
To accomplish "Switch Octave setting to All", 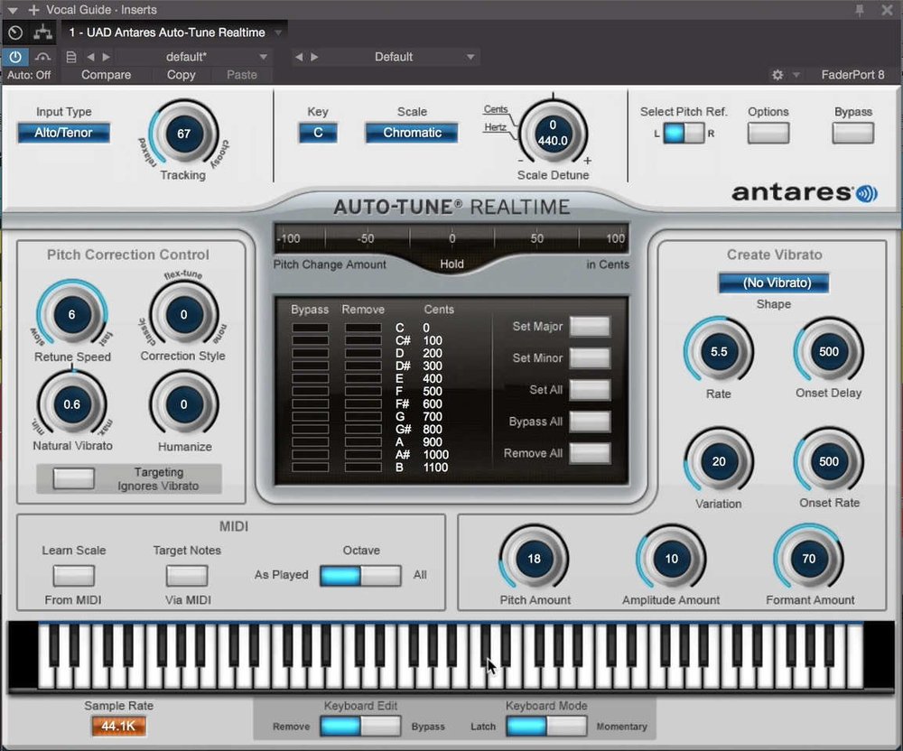I will (x=379, y=575).
